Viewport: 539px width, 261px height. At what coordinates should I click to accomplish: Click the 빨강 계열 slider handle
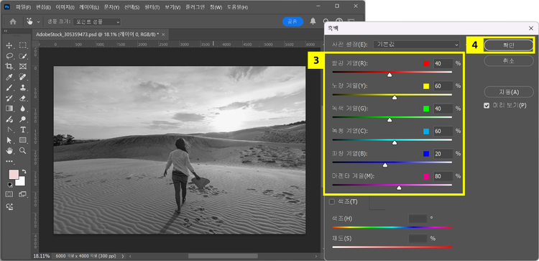click(390, 75)
